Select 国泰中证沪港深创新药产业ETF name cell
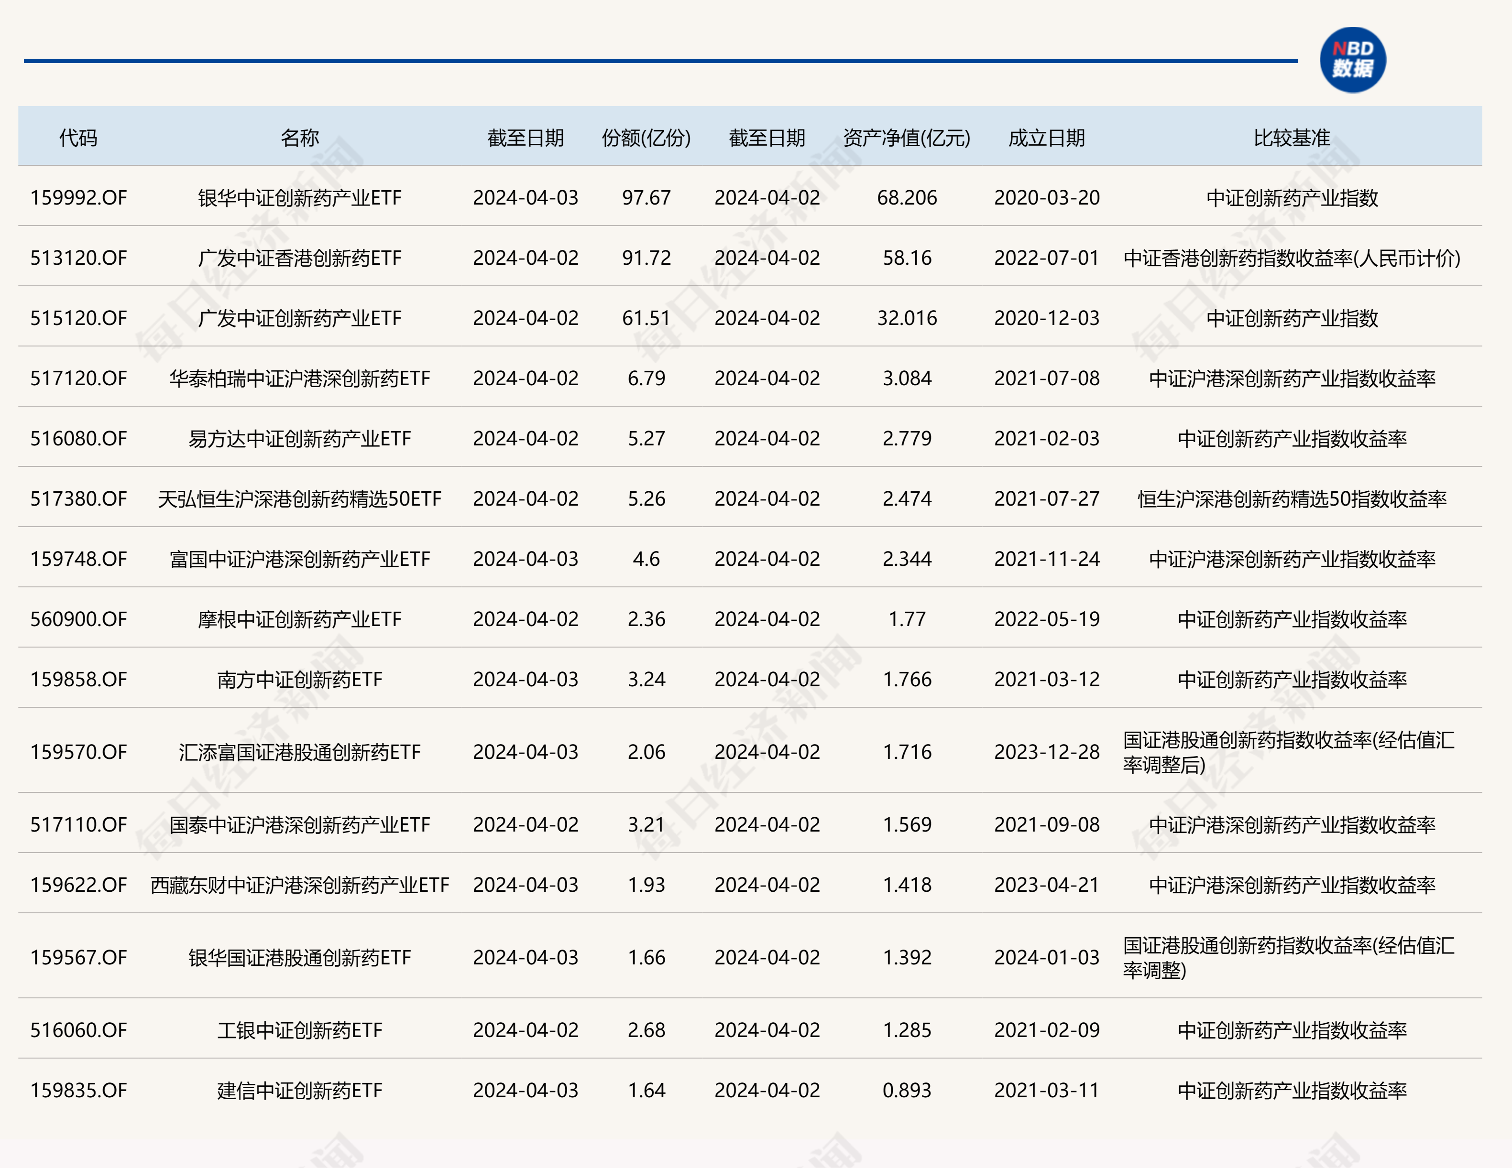1512x1168 pixels. coord(300,825)
